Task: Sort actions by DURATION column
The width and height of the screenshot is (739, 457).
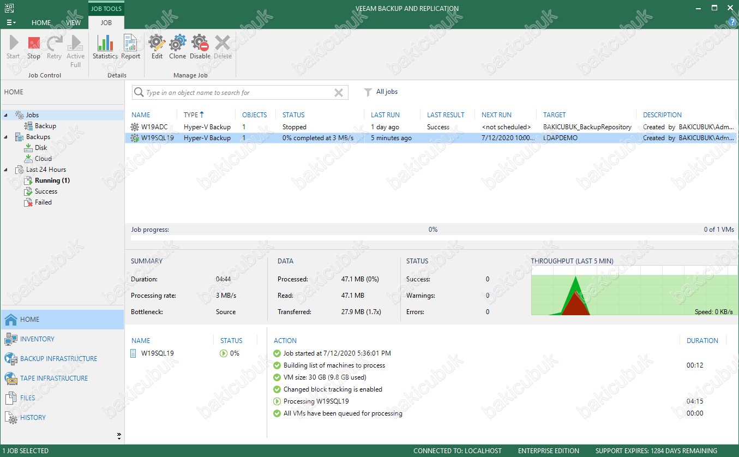Action: (702, 341)
